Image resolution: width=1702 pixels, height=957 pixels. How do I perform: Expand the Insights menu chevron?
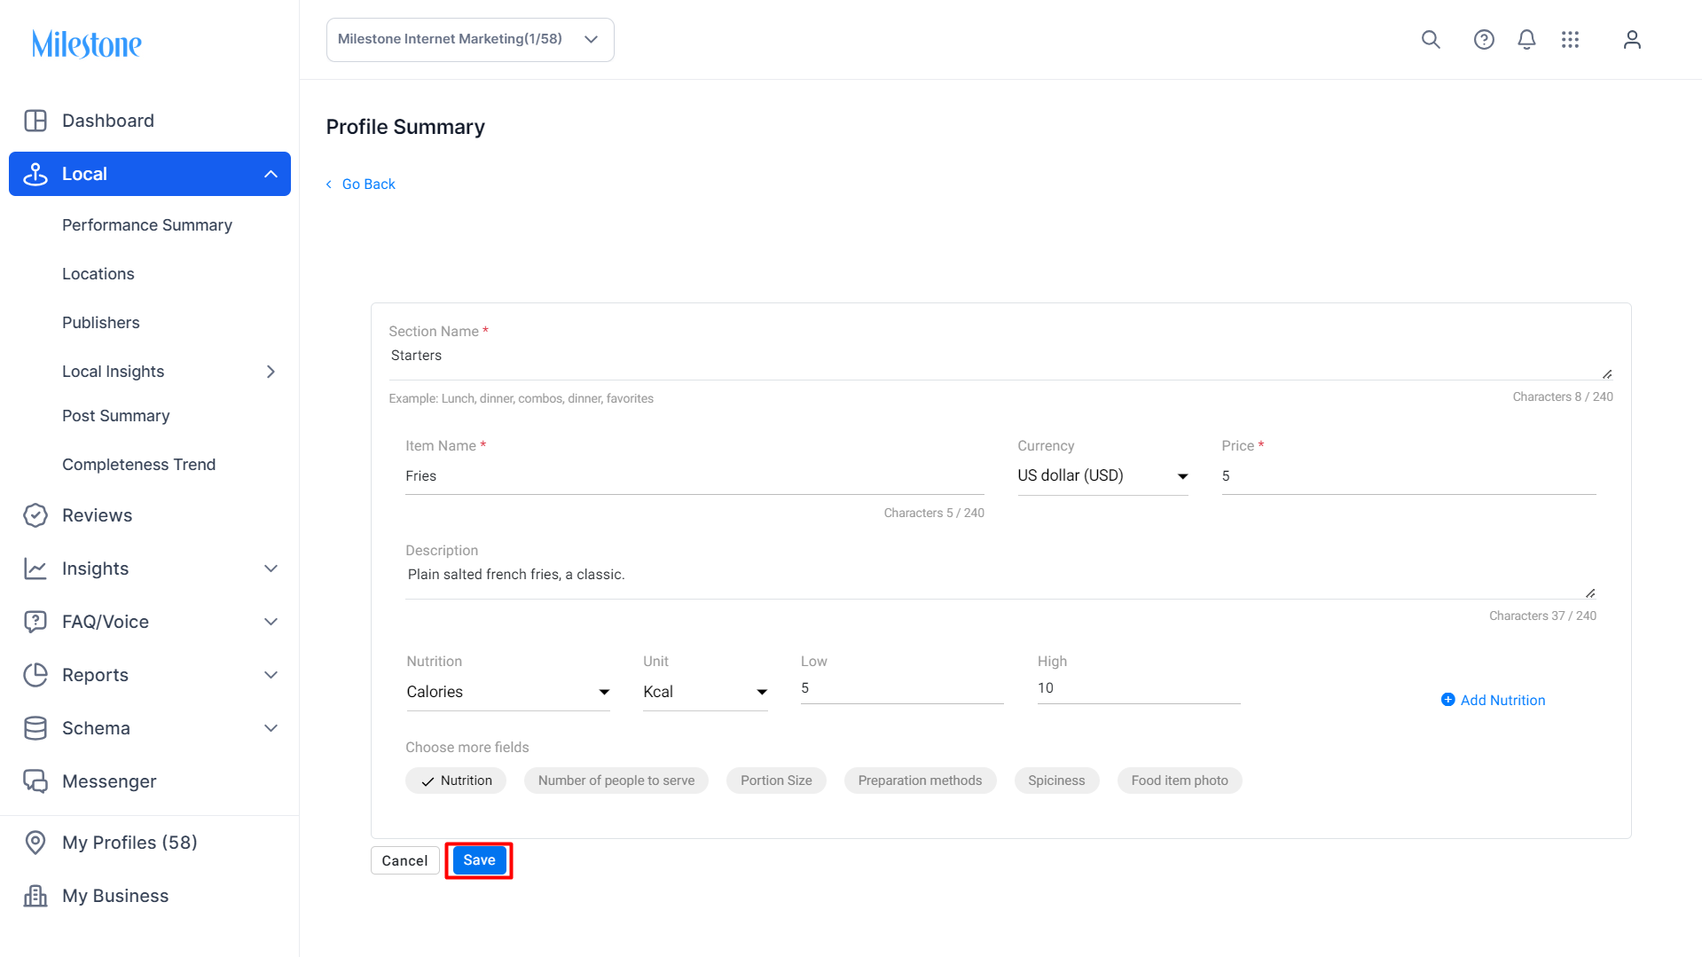pos(271,569)
